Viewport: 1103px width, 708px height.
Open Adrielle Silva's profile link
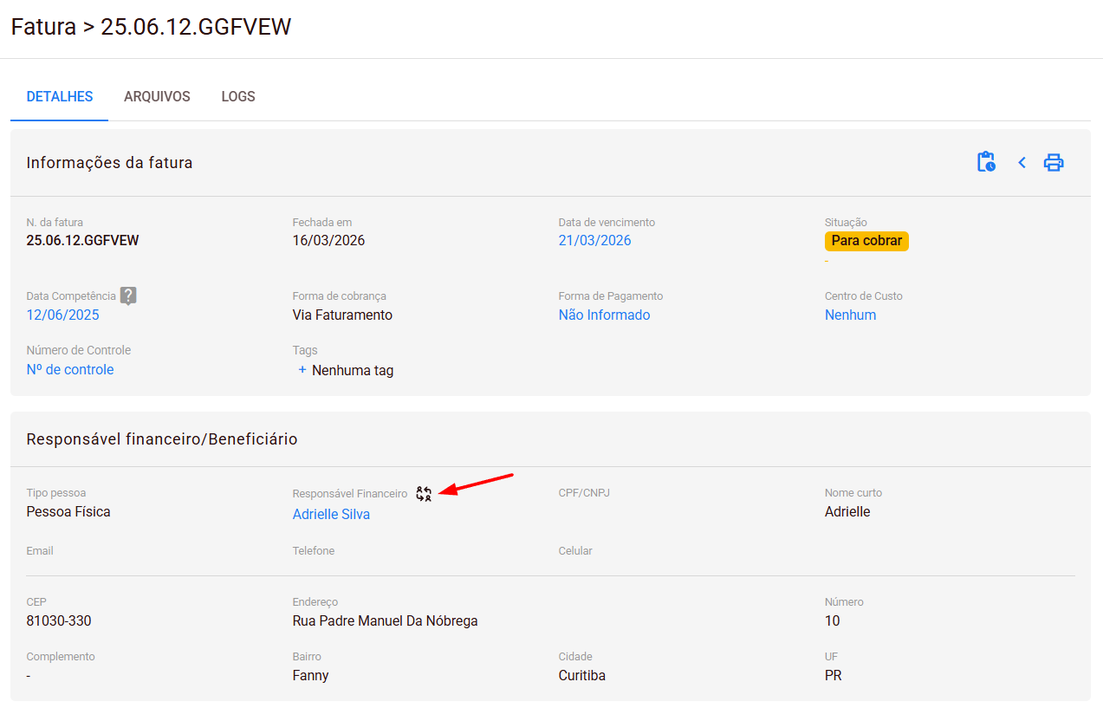pyautogui.click(x=331, y=515)
